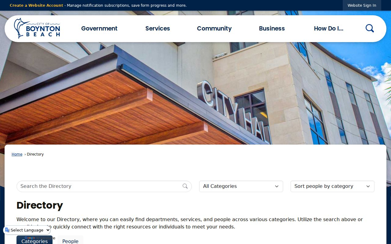The height and width of the screenshot is (244, 391).
Task: Click the Website Sign In button
Action: [362, 5]
